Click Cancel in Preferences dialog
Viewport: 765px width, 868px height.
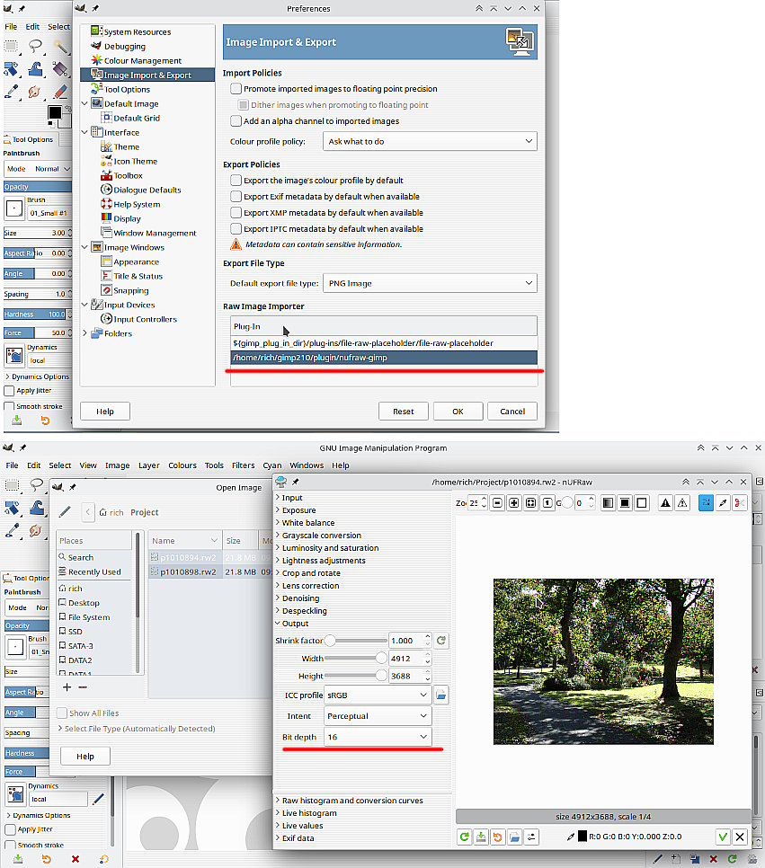coord(512,412)
